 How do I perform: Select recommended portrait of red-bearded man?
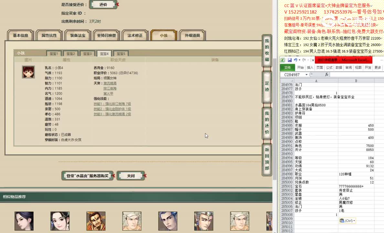pos(96,221)
